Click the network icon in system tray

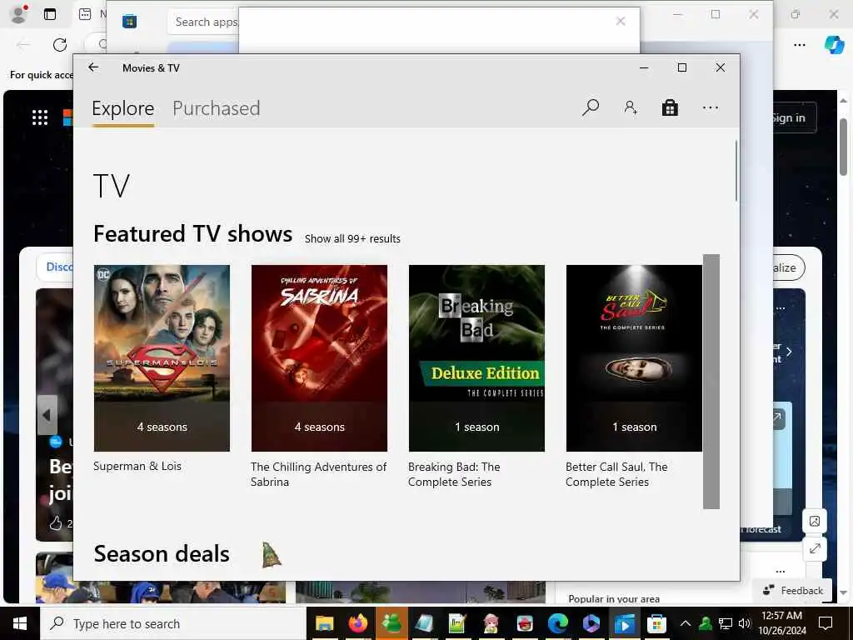[726, 623]
